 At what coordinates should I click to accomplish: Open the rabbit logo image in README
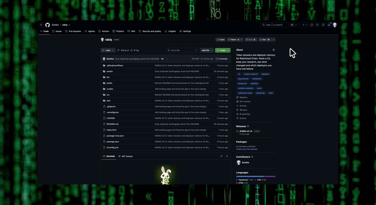(x=165, y=175)
